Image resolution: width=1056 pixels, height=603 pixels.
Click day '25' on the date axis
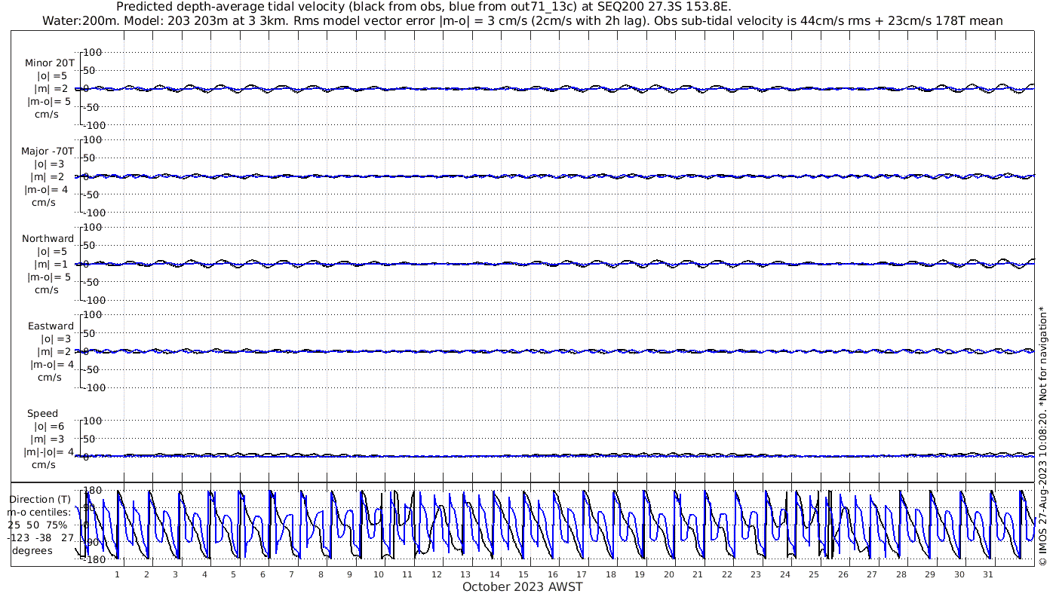[814, 574]
